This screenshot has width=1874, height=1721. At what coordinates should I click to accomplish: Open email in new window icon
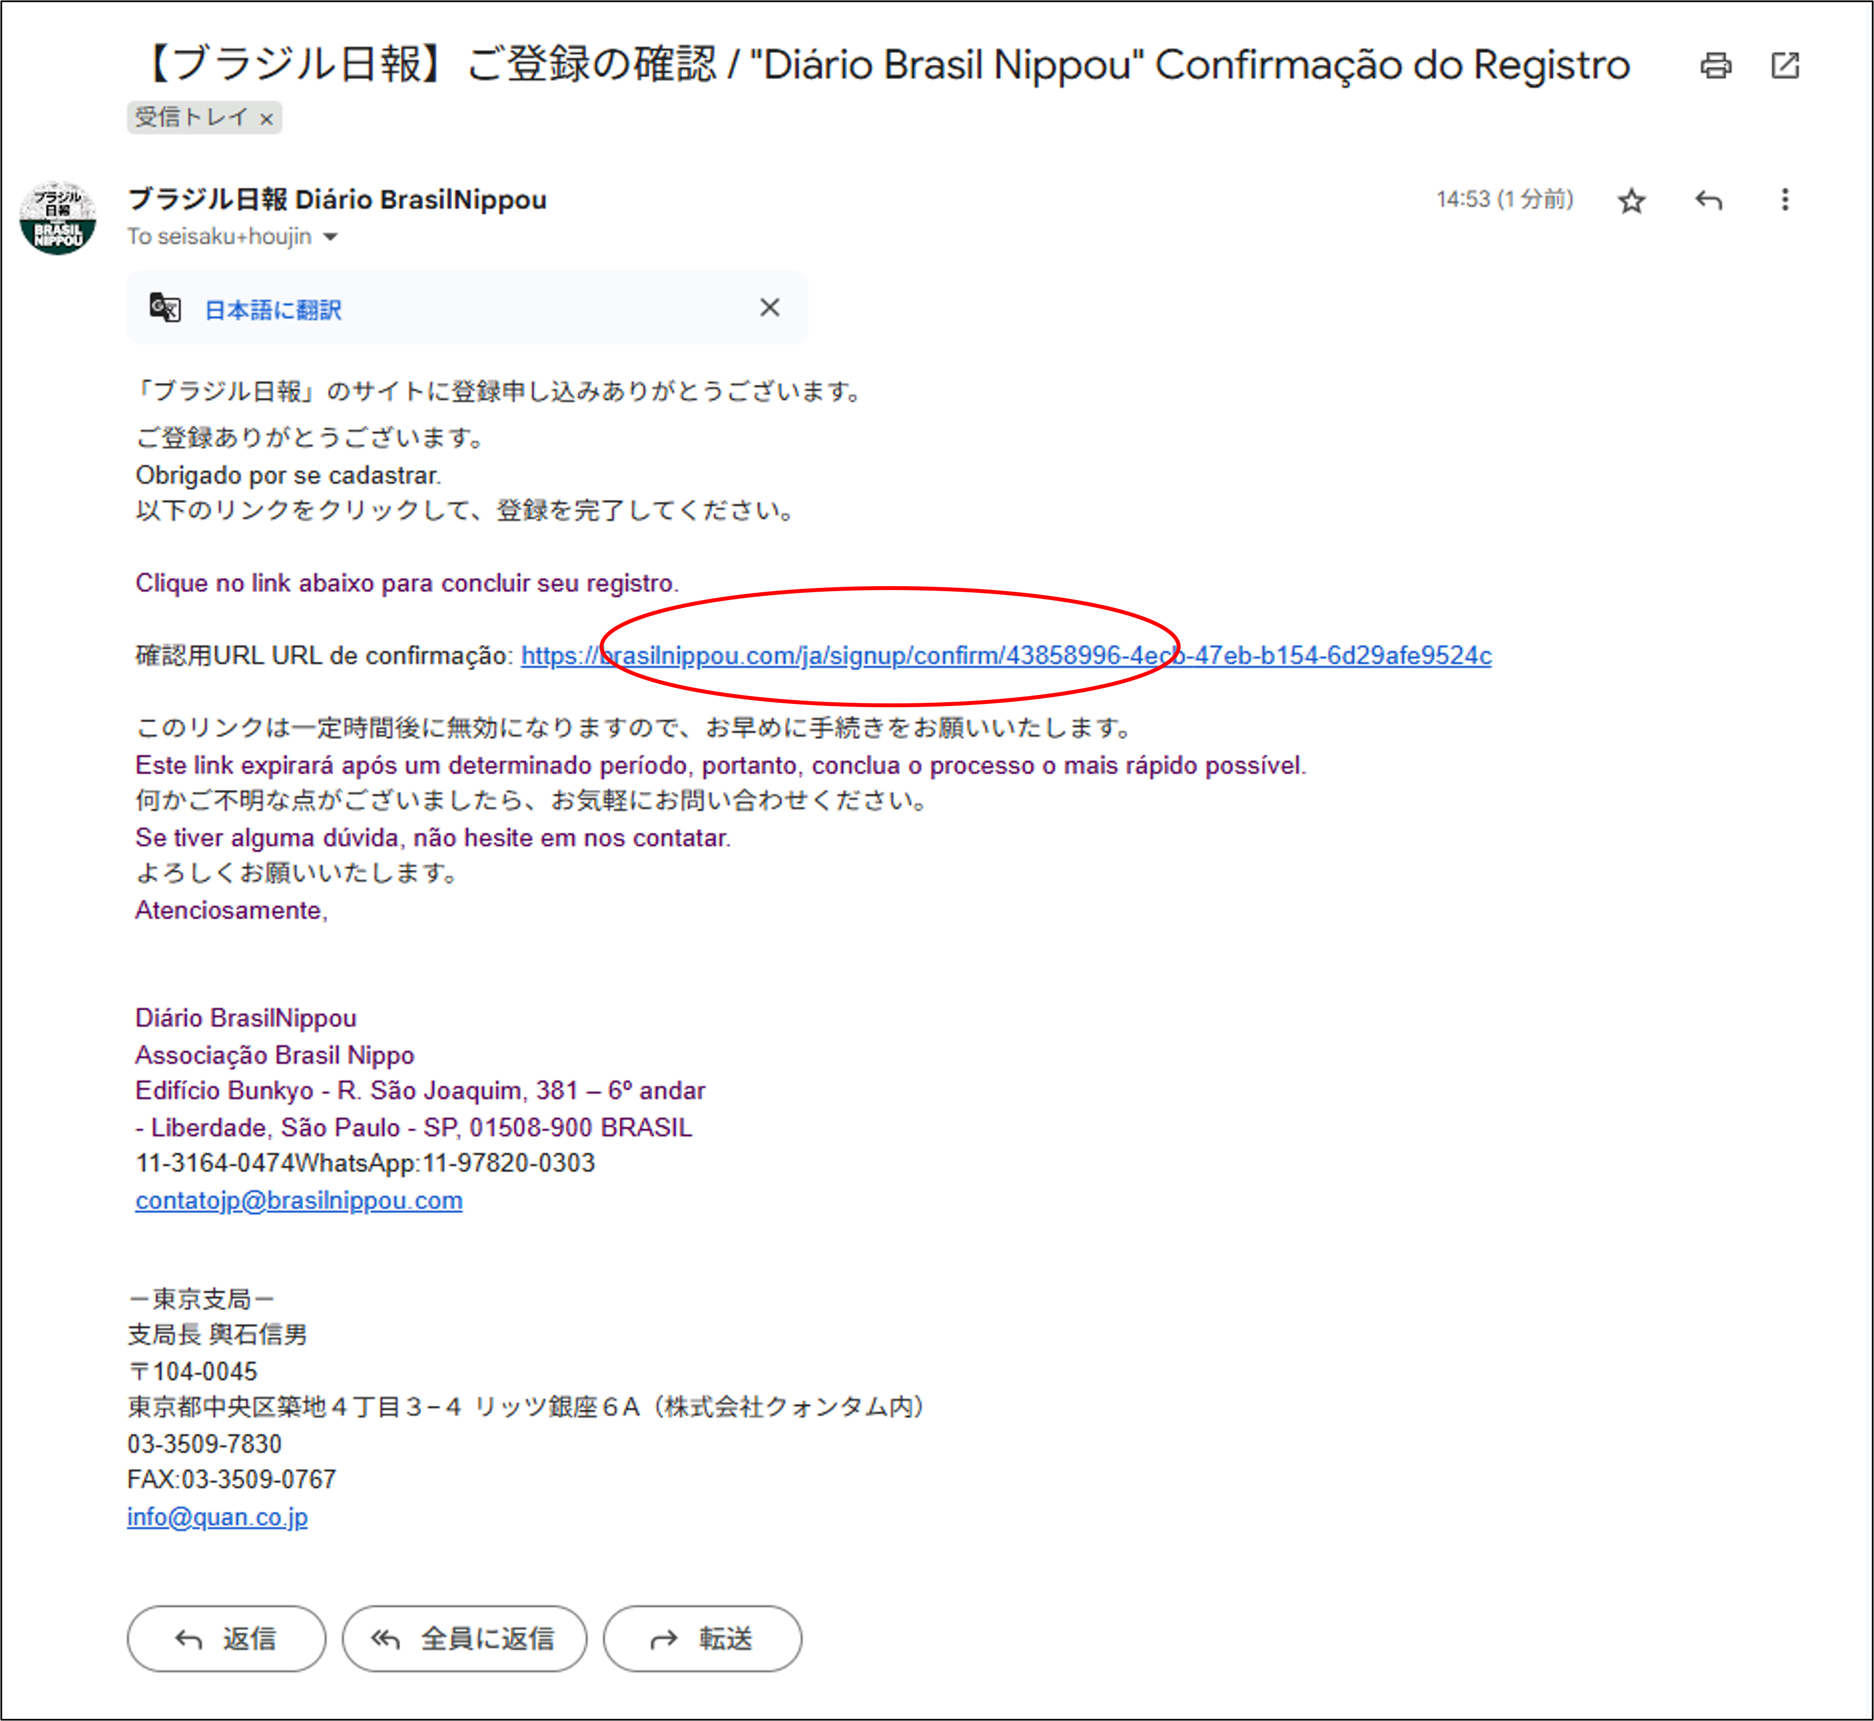[x=1785, y=66]
